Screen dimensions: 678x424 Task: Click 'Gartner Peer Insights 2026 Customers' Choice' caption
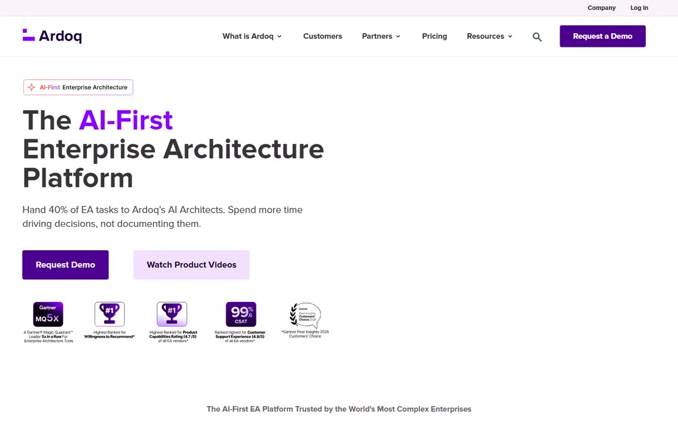(x=305, y=334)
